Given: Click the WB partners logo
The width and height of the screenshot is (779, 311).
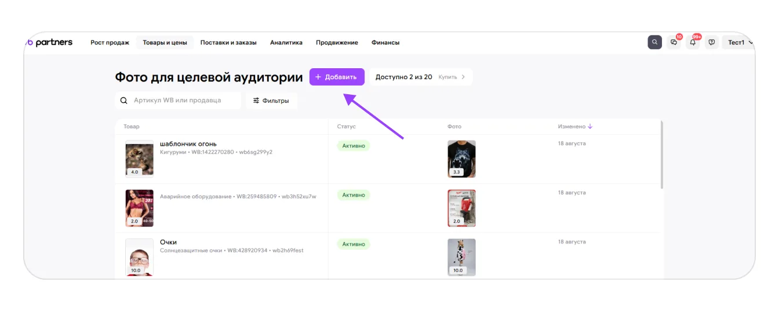Looking at the screenshot, I should pos(49,42).
